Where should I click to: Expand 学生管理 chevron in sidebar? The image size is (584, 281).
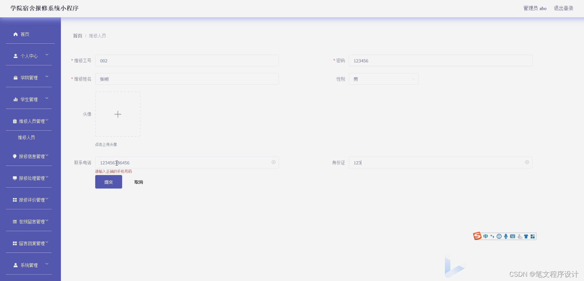click(47, 98)
